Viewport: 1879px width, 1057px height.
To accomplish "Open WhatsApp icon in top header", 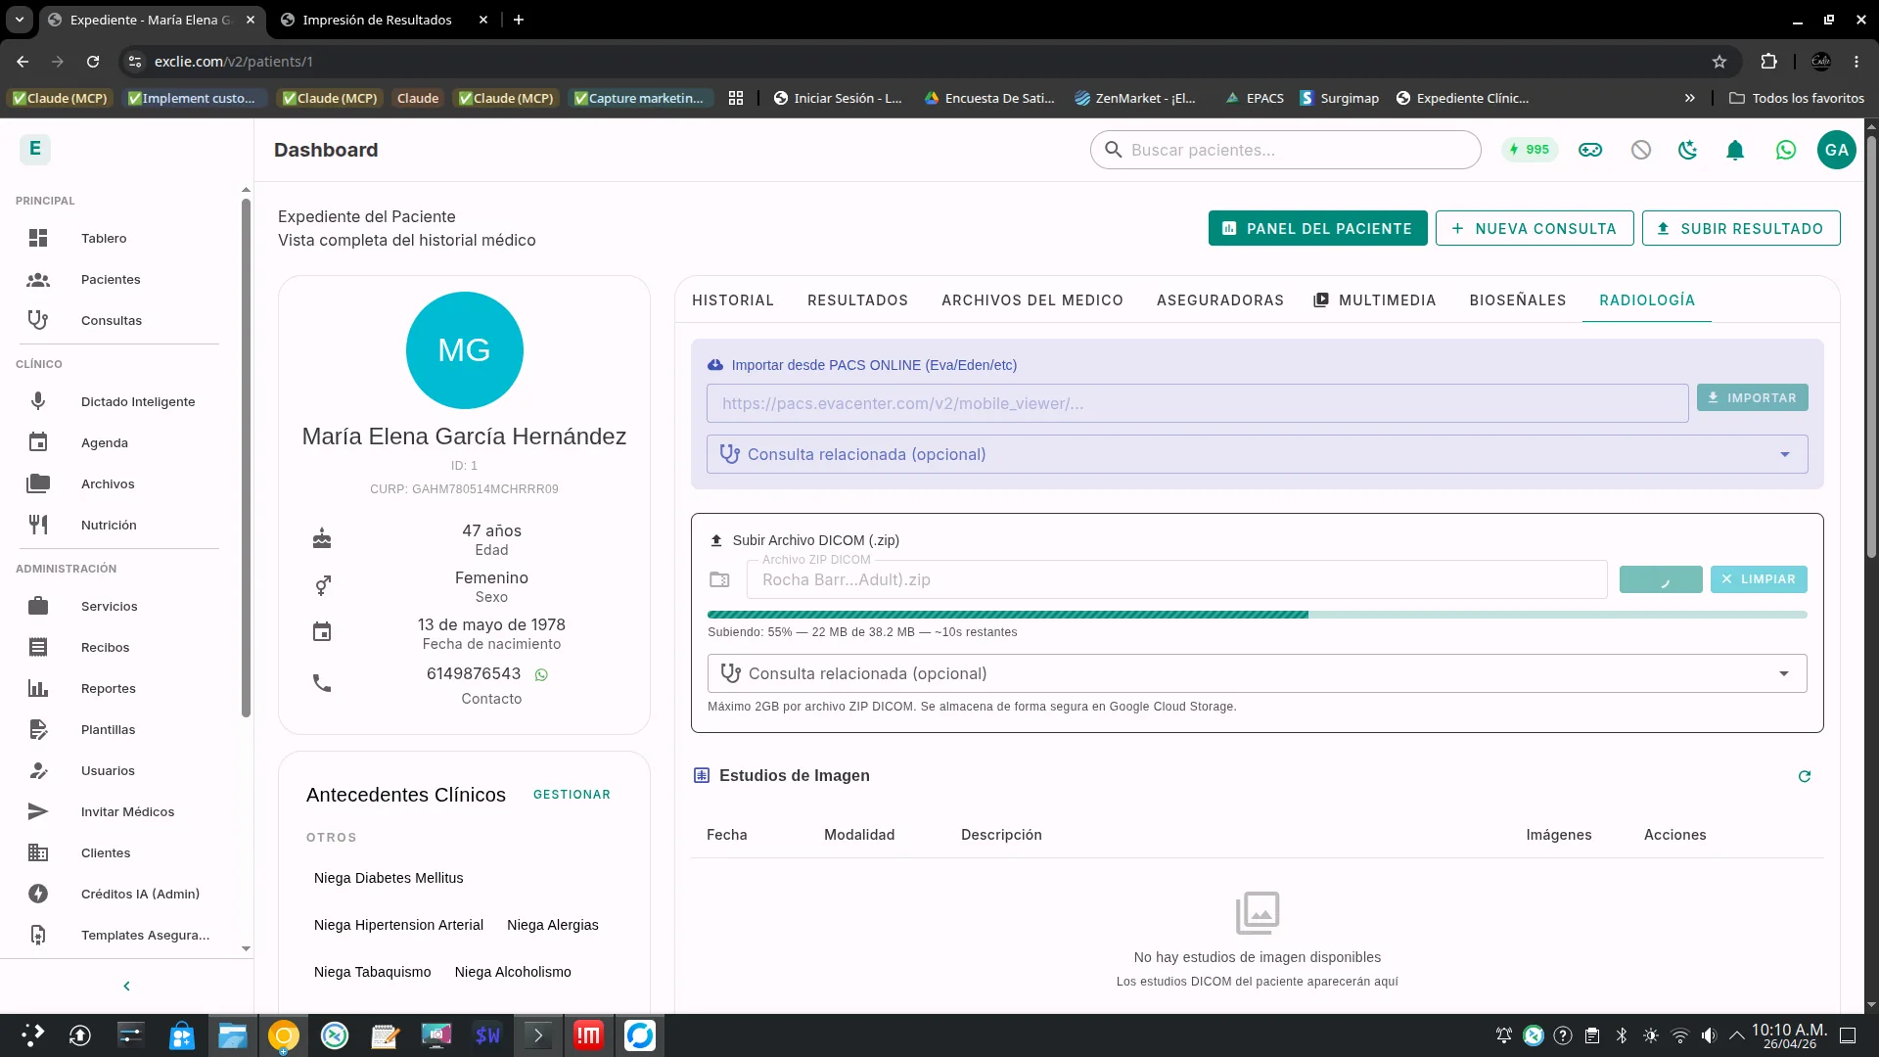I will coord(1786,150).
